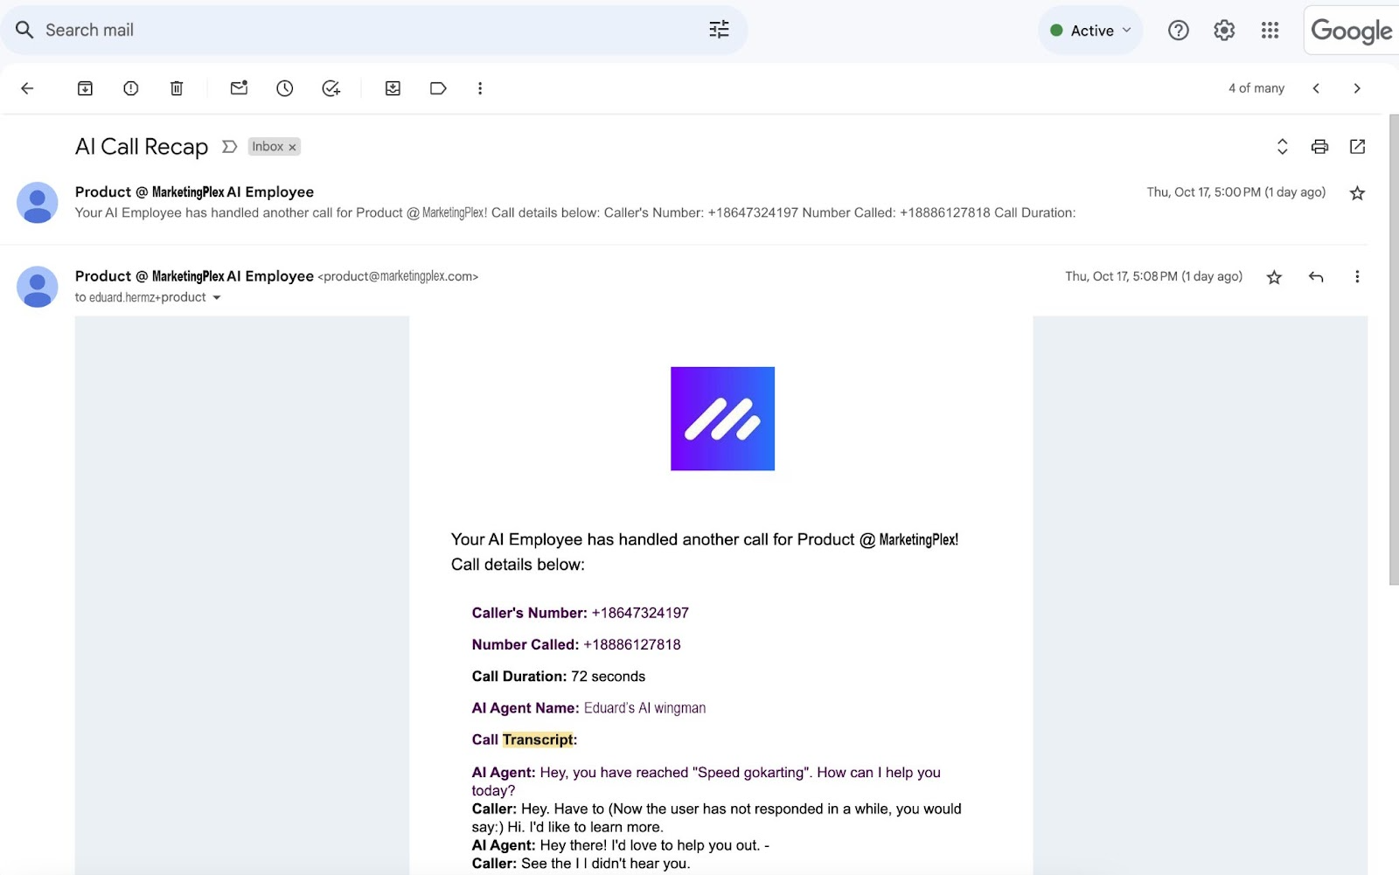Open the Google apps grid
The width and height of the screenshot is (1399, 875).
tap(1270, 31)
